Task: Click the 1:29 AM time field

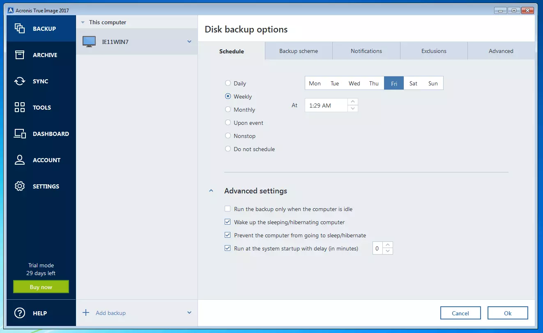Action: (x=326, y=106)
